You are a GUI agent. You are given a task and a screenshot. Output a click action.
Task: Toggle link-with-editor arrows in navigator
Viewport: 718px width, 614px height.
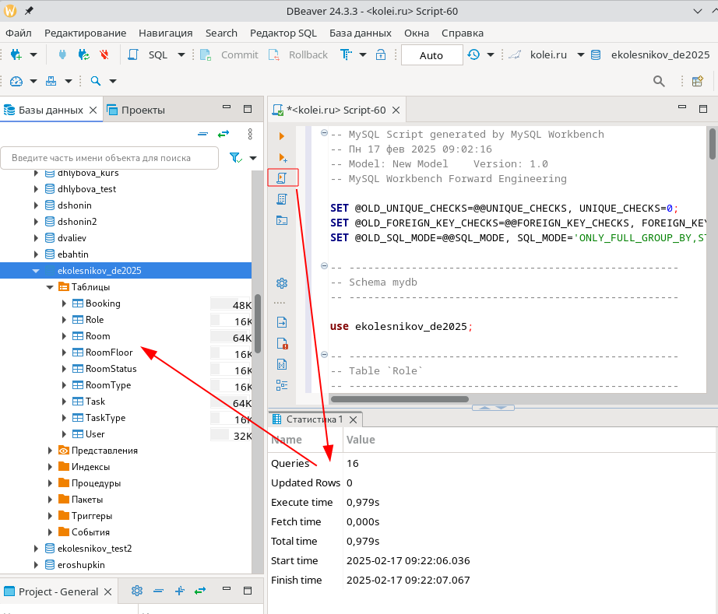point(223,135)
